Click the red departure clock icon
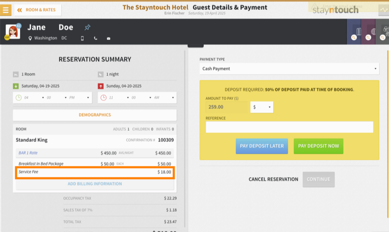389x232 pixels. tap(104, 98)
